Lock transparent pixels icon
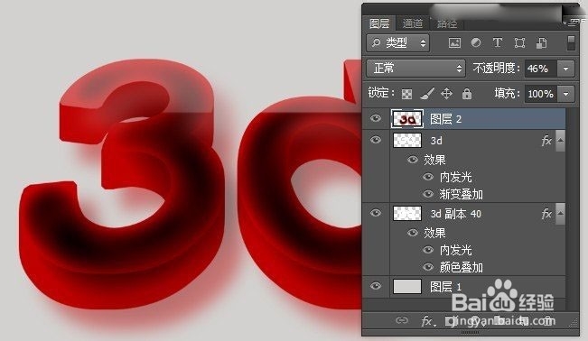 tap(406, 94)
